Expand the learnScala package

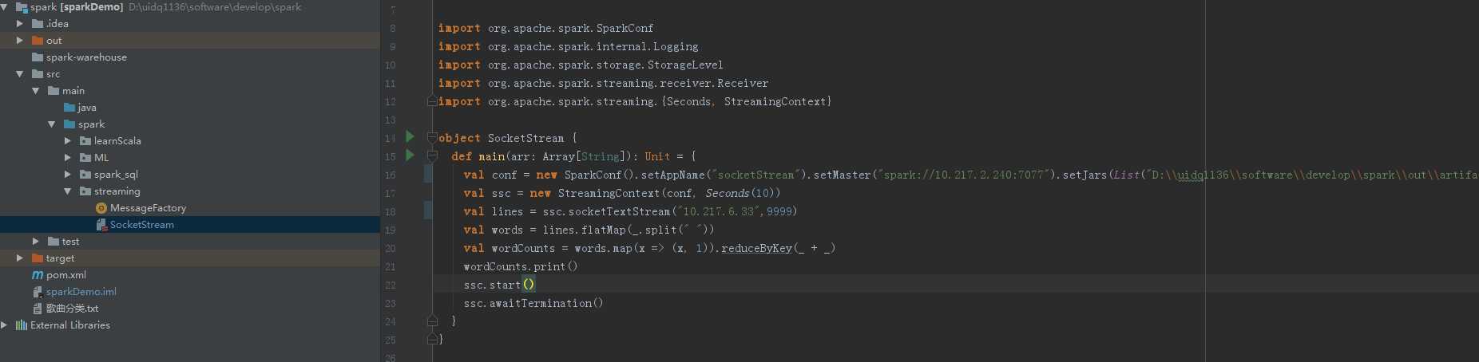coord(68,141)
